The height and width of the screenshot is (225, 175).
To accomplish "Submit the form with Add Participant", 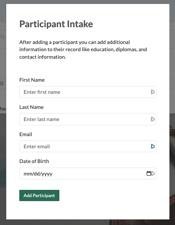I will (x=39, y=195).
